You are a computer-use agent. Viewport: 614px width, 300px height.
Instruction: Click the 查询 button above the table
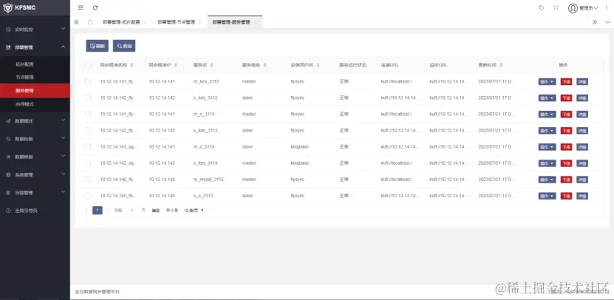(124, 46)
